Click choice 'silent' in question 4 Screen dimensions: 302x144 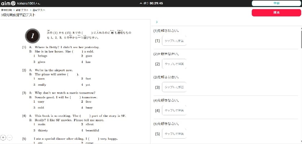tap(90, 124)
